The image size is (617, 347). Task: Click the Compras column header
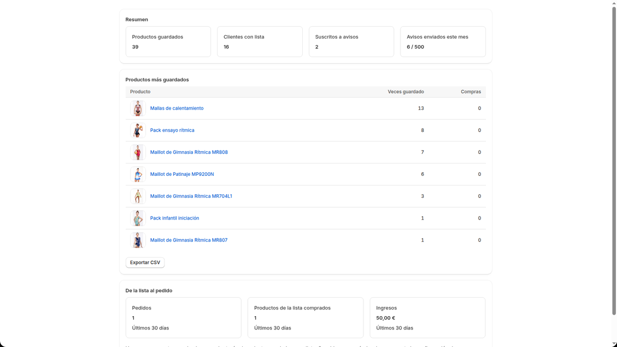tap(471, 92)
